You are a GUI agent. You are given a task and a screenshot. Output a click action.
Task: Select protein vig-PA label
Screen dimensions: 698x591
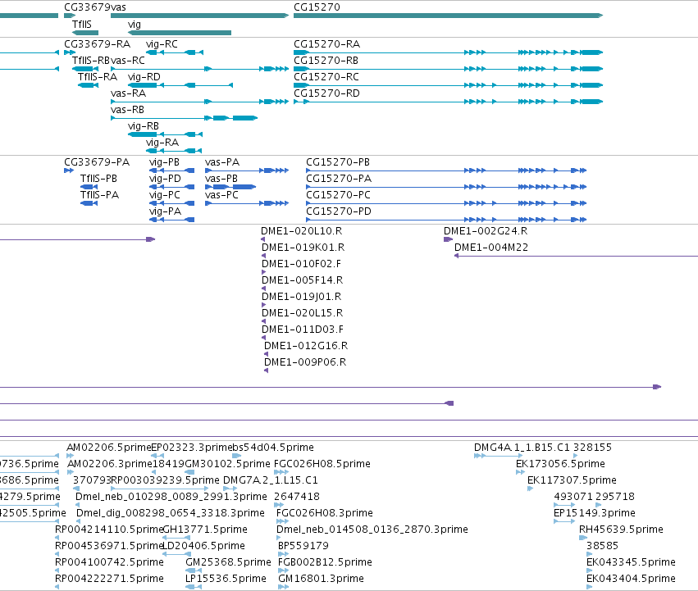pyautogui.click(x=165, y=211)
